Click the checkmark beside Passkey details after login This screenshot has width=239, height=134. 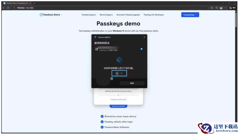pyautogui.click(x=102, y=122)
